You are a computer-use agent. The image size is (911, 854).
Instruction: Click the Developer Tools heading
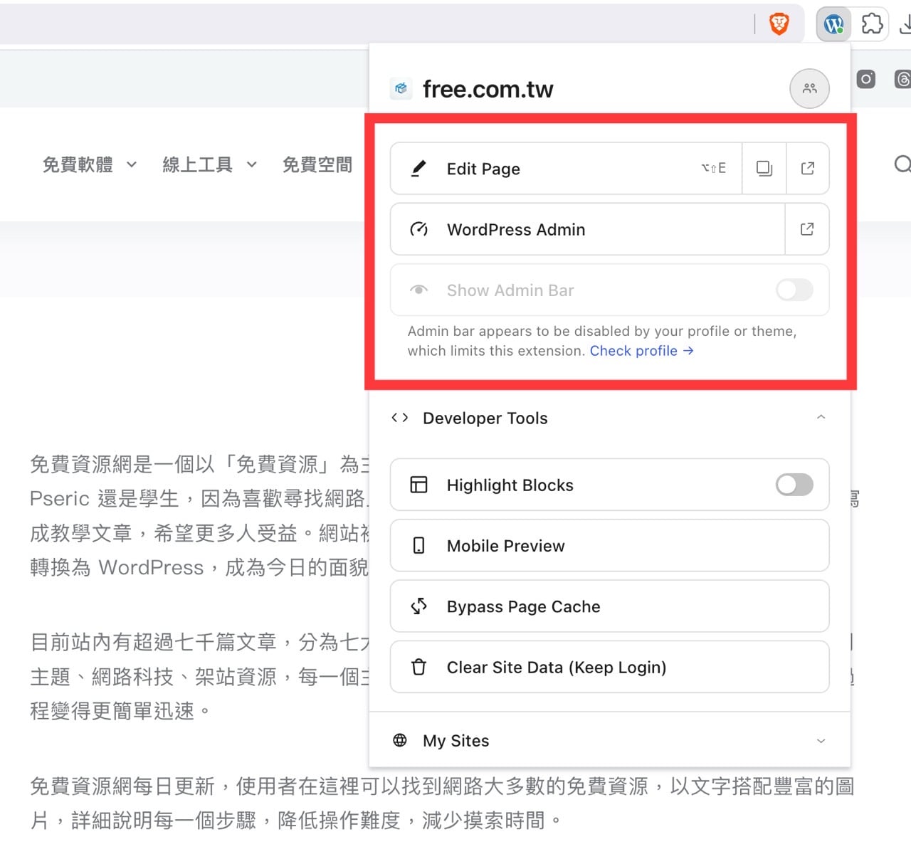485,418
